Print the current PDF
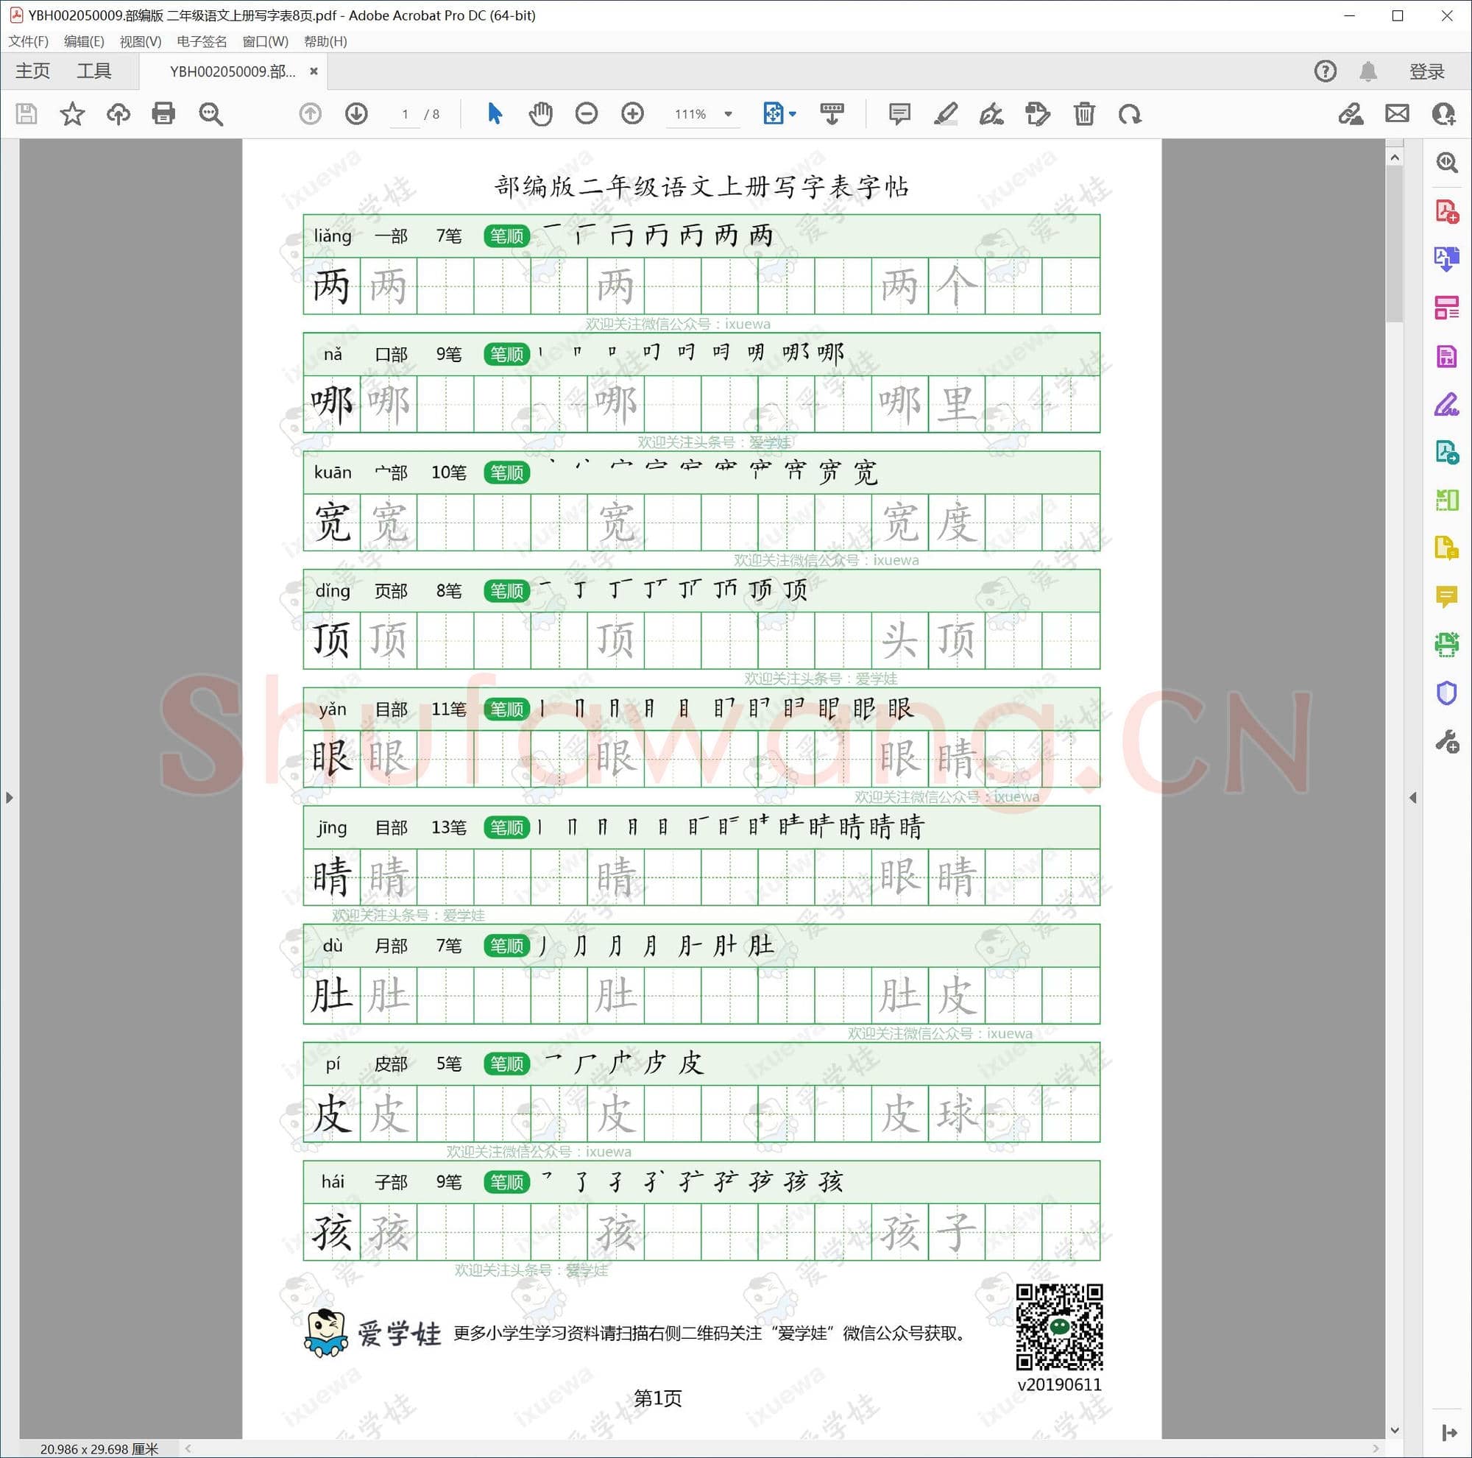This screenshot has height=1458, width=1472. tap(164, 114)
